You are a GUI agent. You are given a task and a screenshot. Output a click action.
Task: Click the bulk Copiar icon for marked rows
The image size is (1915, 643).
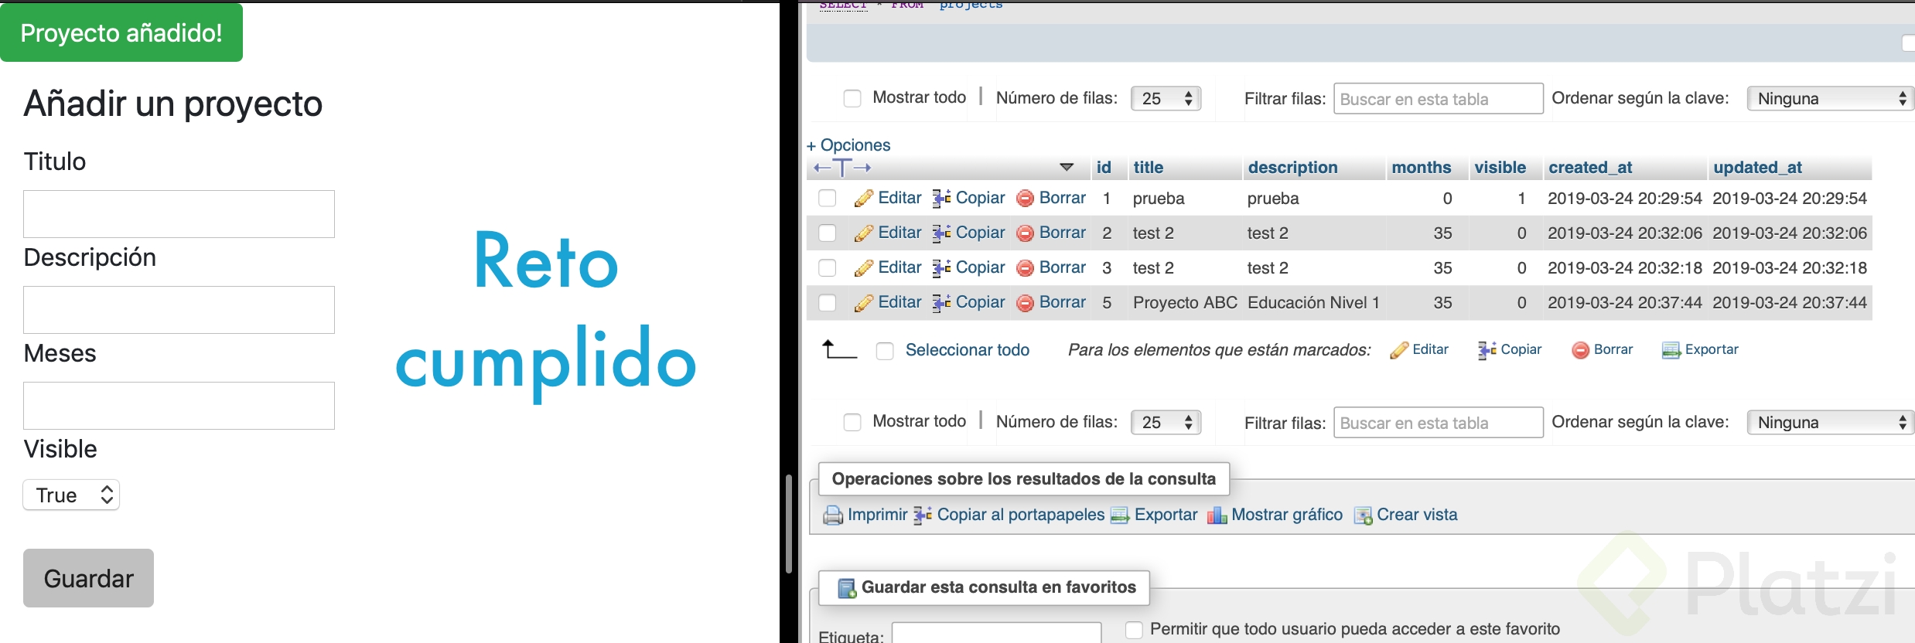pos(1487,350)
